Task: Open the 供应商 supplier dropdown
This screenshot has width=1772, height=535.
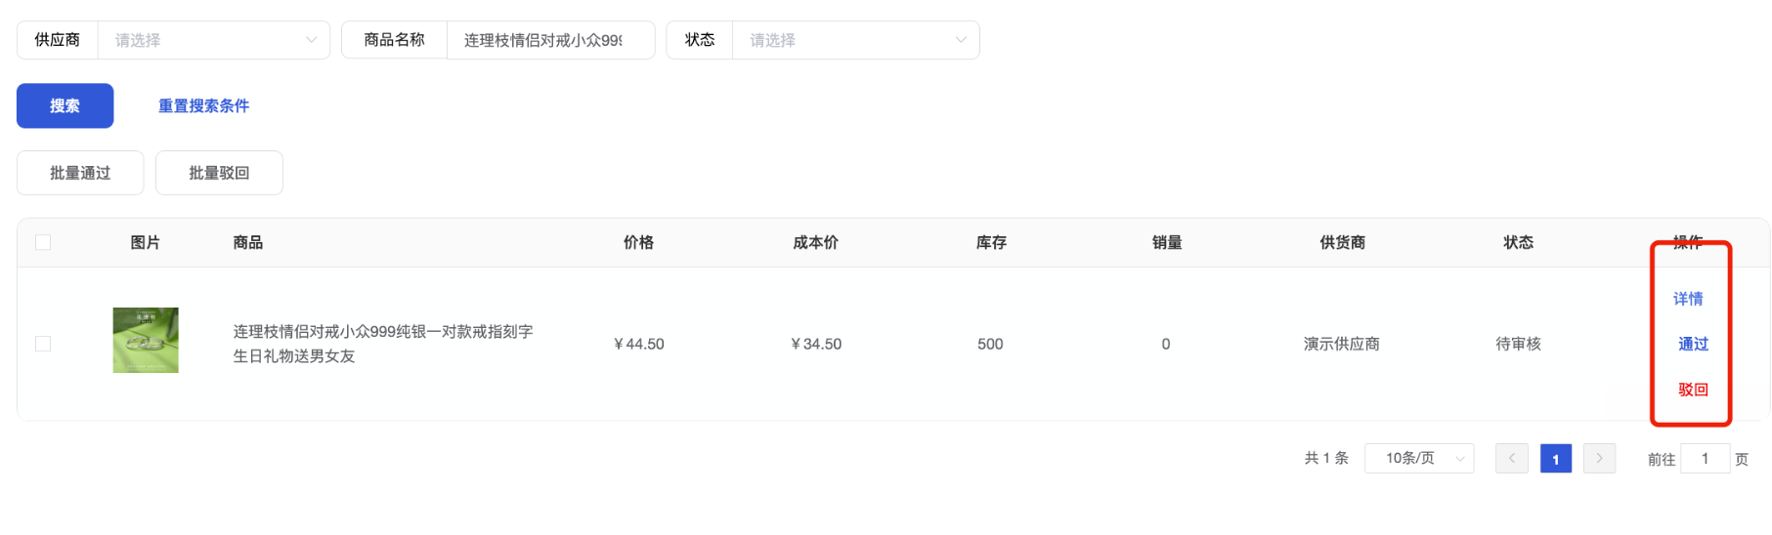Action: click(x=213, y=40)
